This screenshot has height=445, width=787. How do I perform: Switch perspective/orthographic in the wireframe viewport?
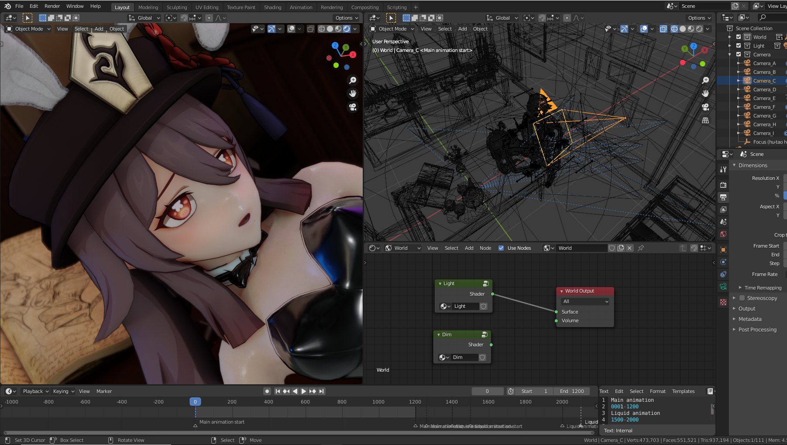pos(705,121)
